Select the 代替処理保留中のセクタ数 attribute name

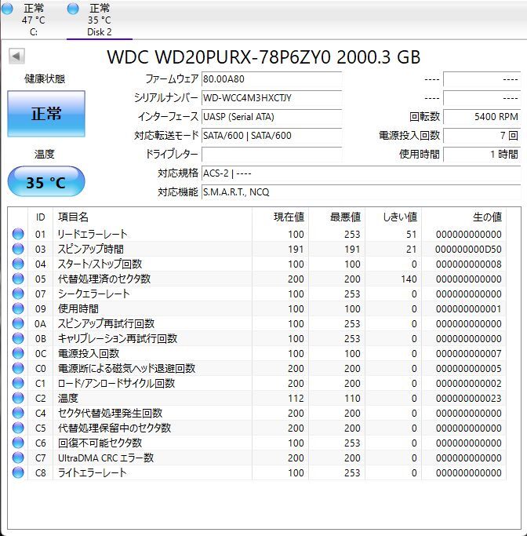(x=114, y=428)
